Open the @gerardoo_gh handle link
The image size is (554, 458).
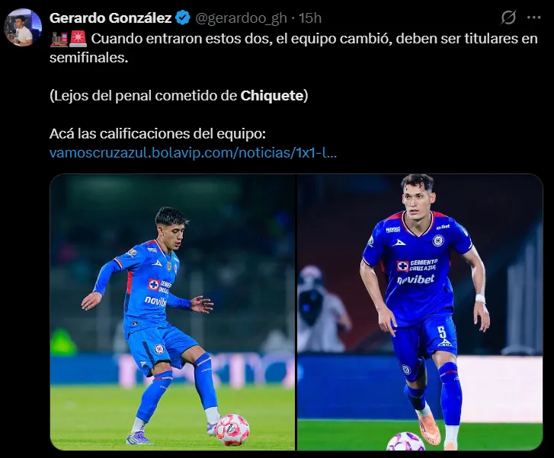coord(244,17)
